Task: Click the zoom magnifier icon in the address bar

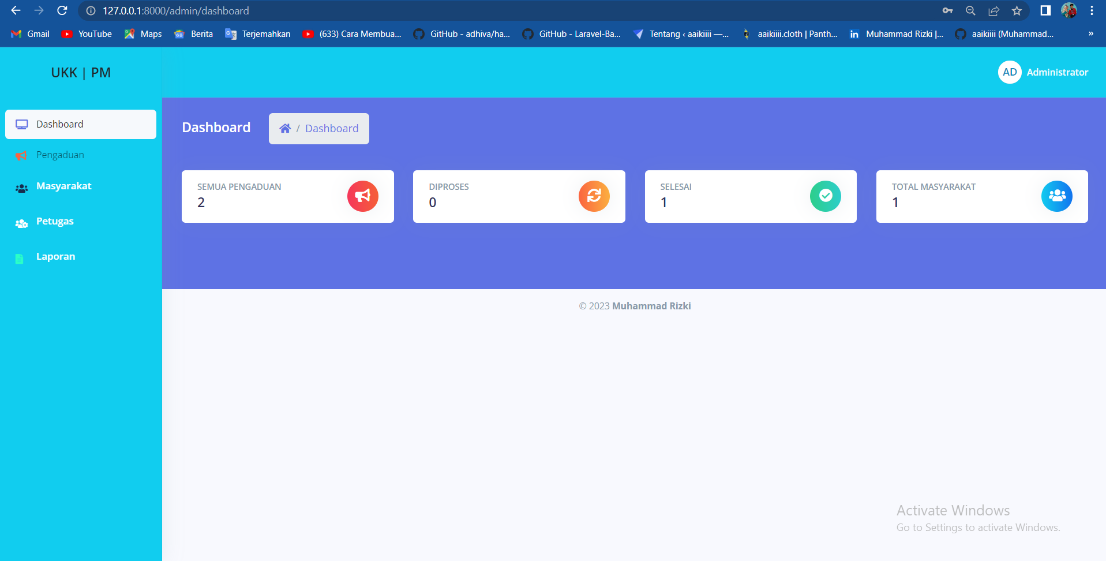Action: [970, 10]
